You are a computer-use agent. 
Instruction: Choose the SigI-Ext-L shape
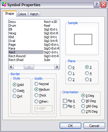(51, 29)
